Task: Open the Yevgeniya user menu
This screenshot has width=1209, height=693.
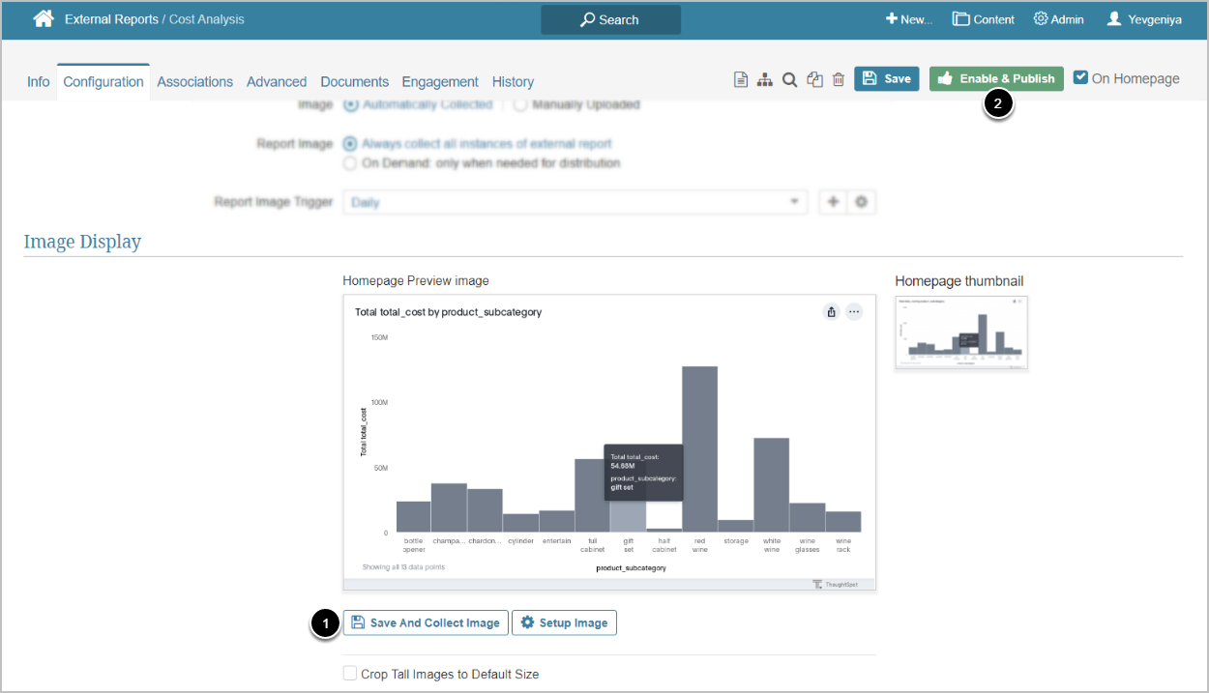Action: coord(1144,19)
